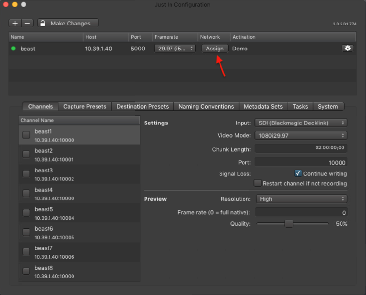Click address 10.39.1.40:10005 of beast6

click(54, 237)
